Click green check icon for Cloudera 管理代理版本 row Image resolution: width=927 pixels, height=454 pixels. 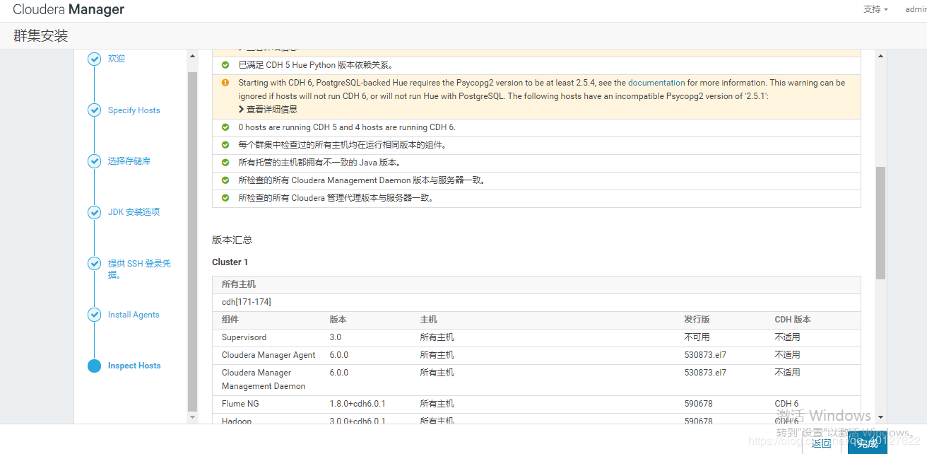[x=225, y=198]
